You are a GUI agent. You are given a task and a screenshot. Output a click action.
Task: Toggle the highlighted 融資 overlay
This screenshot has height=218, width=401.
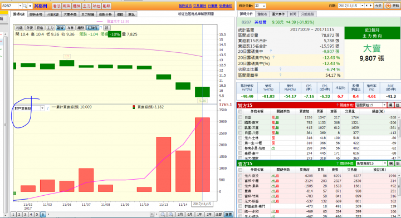[x=60, y=28]
